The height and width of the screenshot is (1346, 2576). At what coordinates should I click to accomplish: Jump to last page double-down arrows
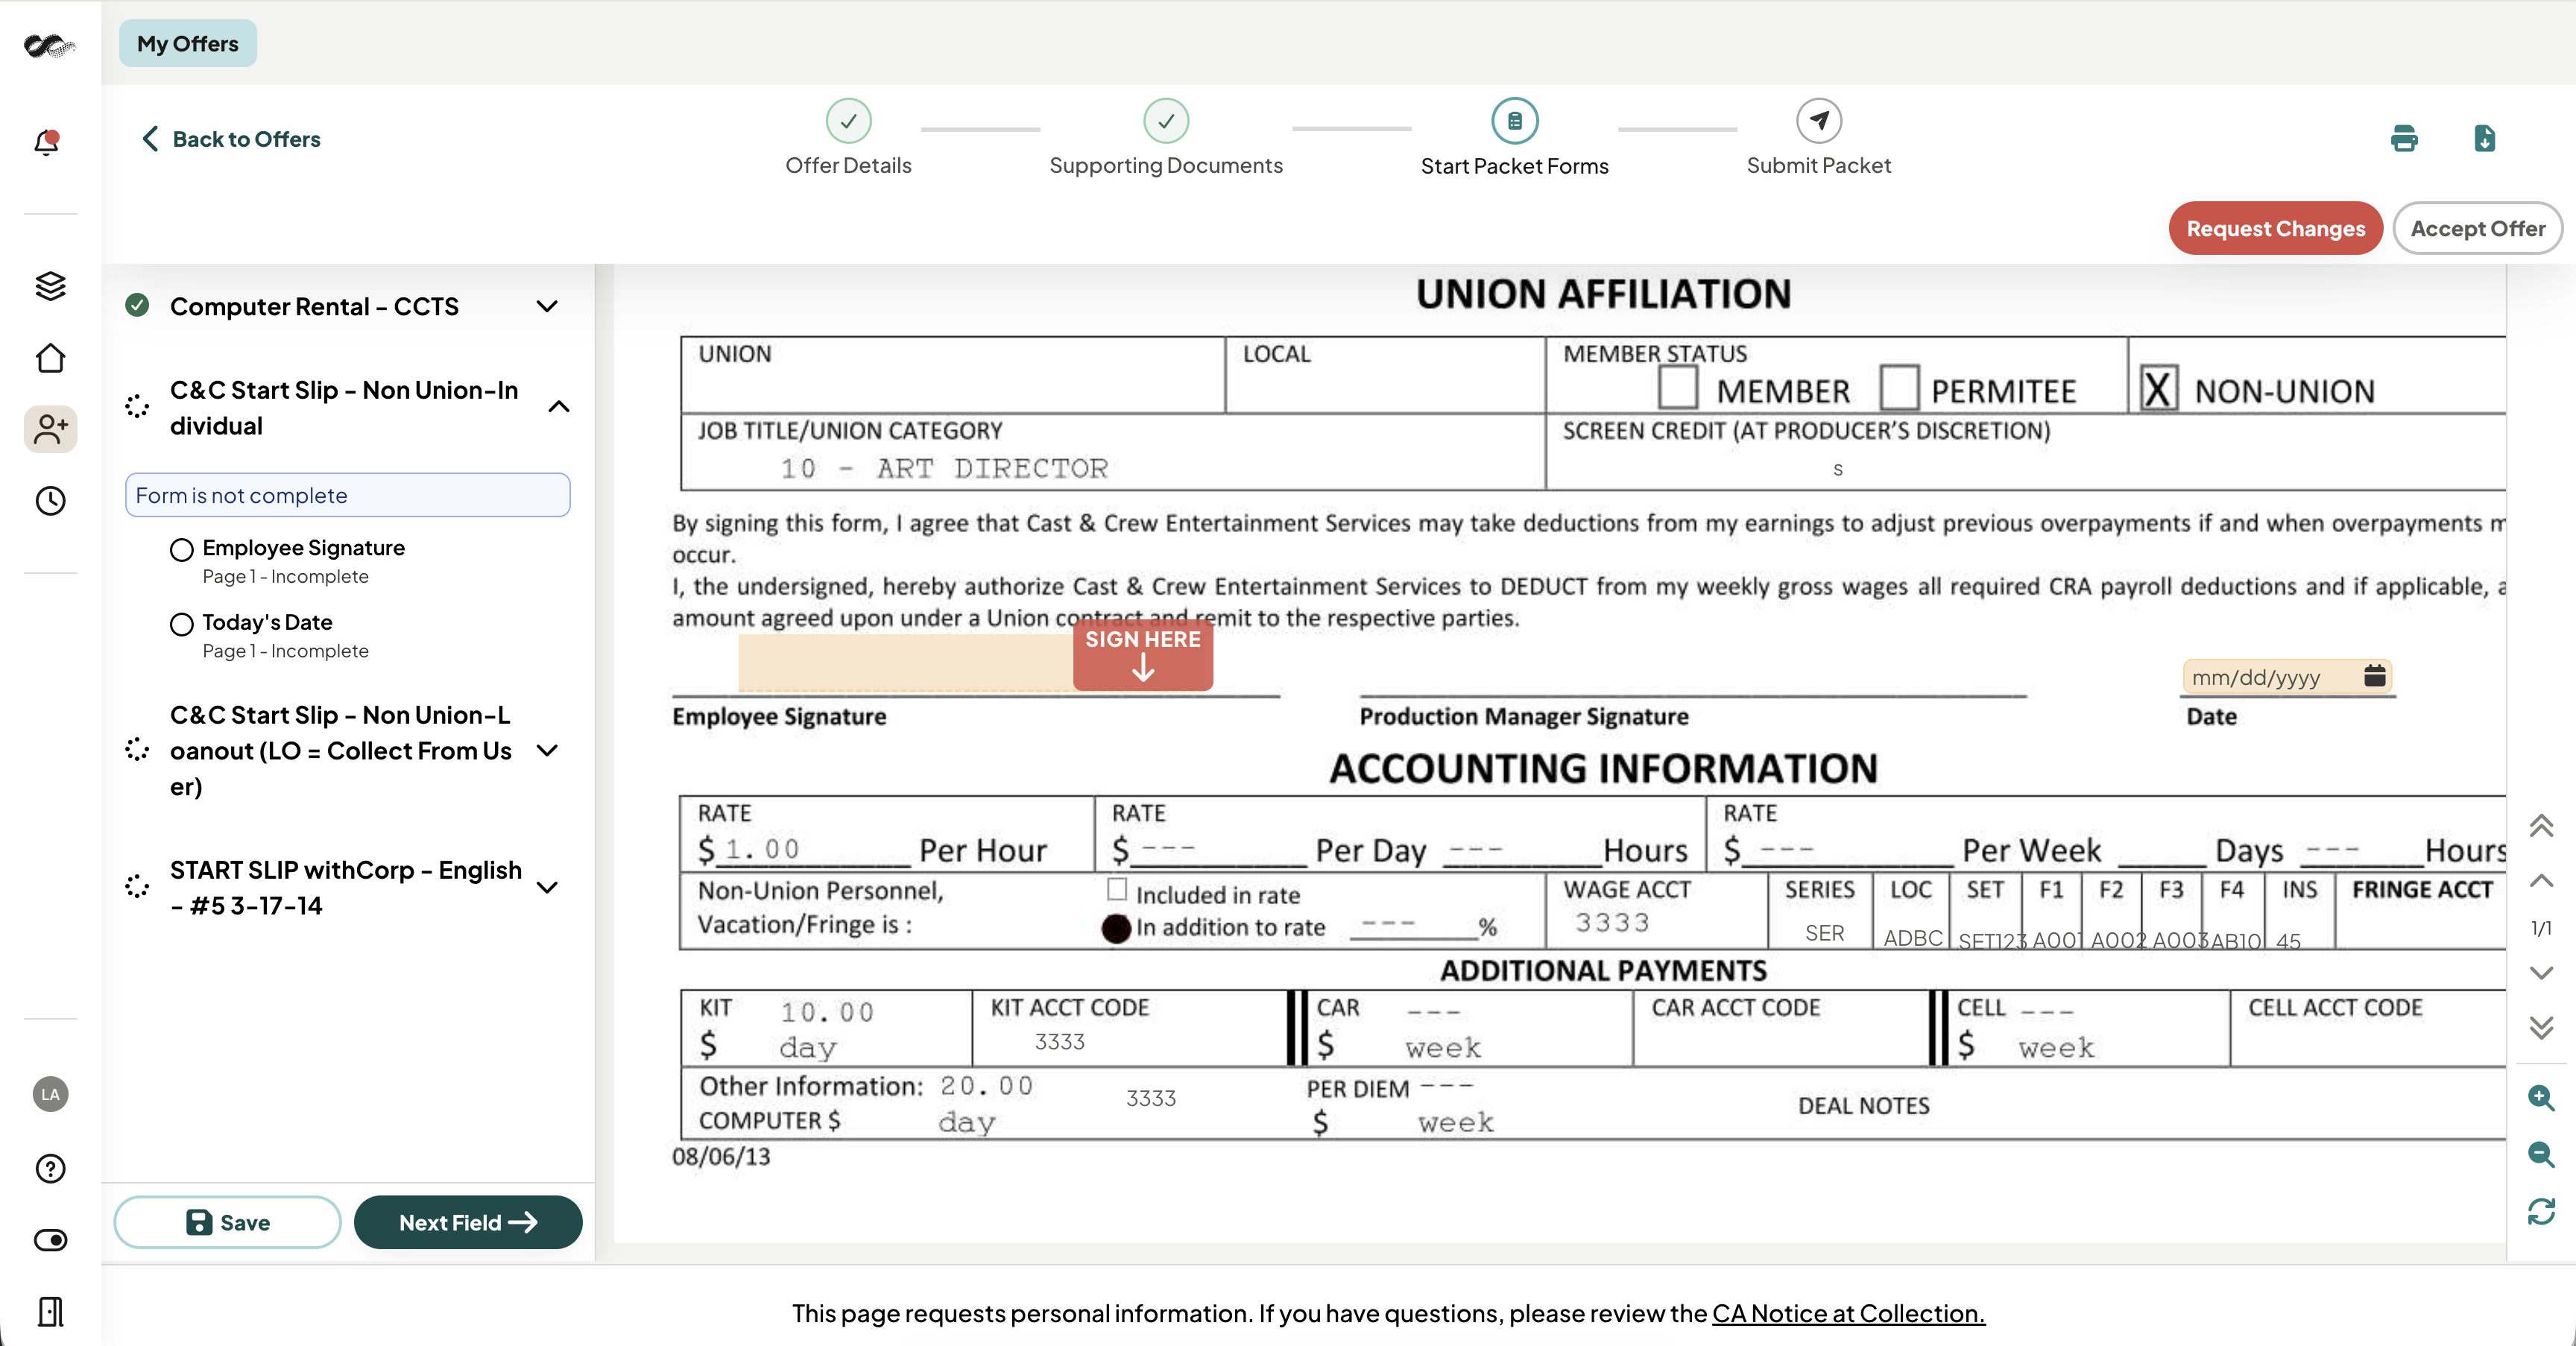pos(2541,1027)
